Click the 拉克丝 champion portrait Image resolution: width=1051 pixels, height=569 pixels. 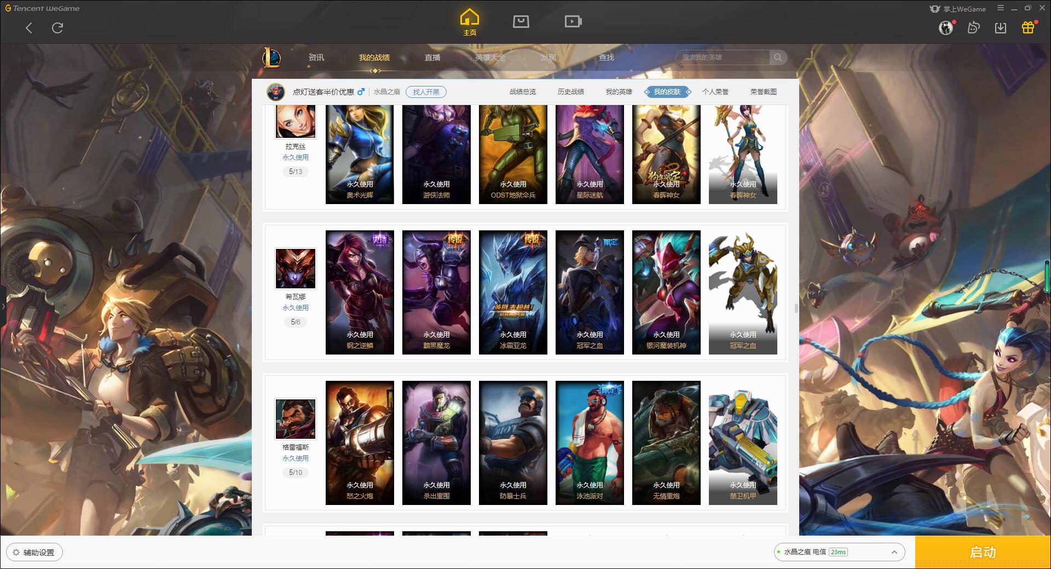point(296,121)
